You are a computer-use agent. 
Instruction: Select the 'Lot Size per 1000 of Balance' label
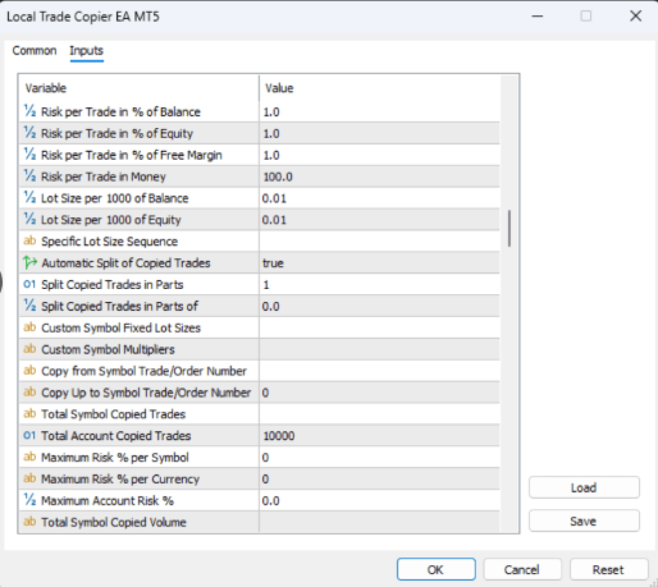(114, 198)
